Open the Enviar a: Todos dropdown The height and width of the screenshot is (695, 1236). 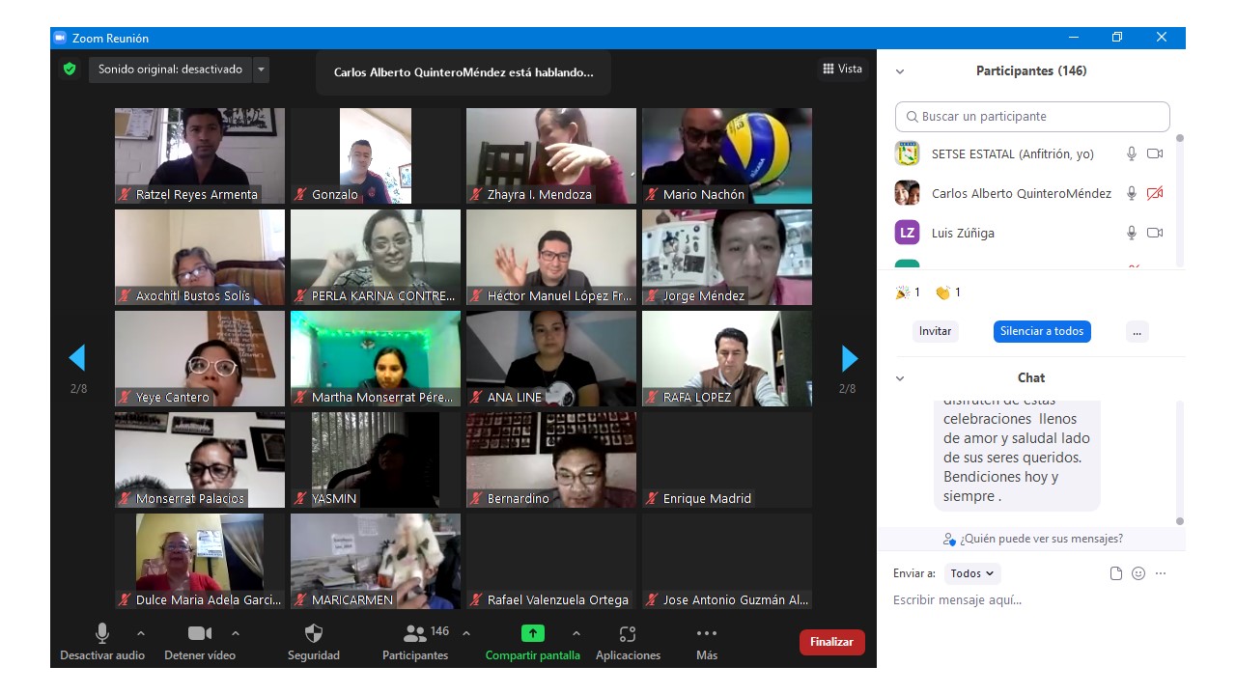pyautogui.click(x=972, y=573)
